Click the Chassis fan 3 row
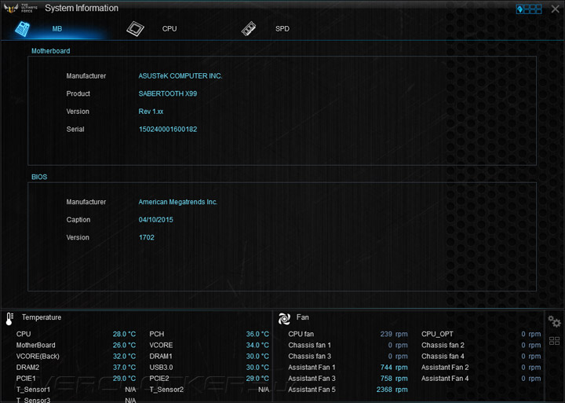The height and width of the screenshot is (403, 565). [x=348, y=357]
